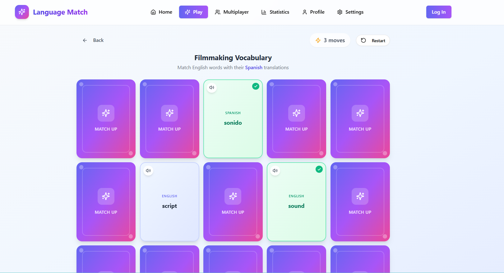The image size is (504, 273).
Task: Play audio for the script card
Action: (148, 171)
